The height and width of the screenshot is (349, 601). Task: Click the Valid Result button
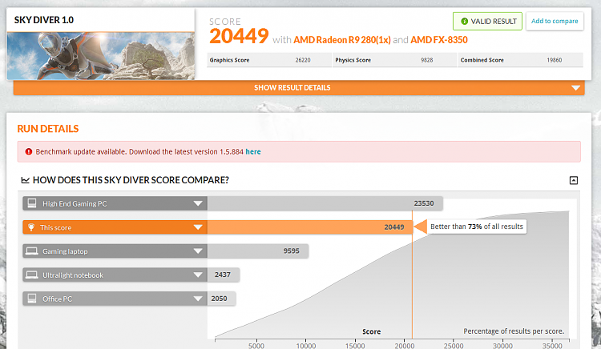pos(487,21)
